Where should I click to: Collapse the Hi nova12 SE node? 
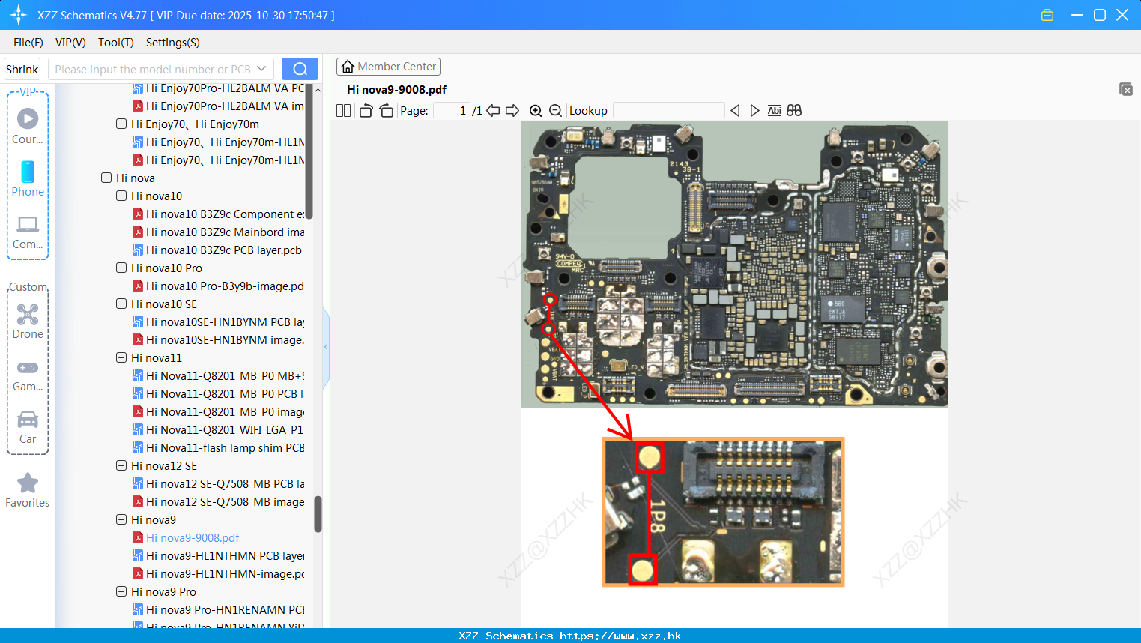click(121, 466)
